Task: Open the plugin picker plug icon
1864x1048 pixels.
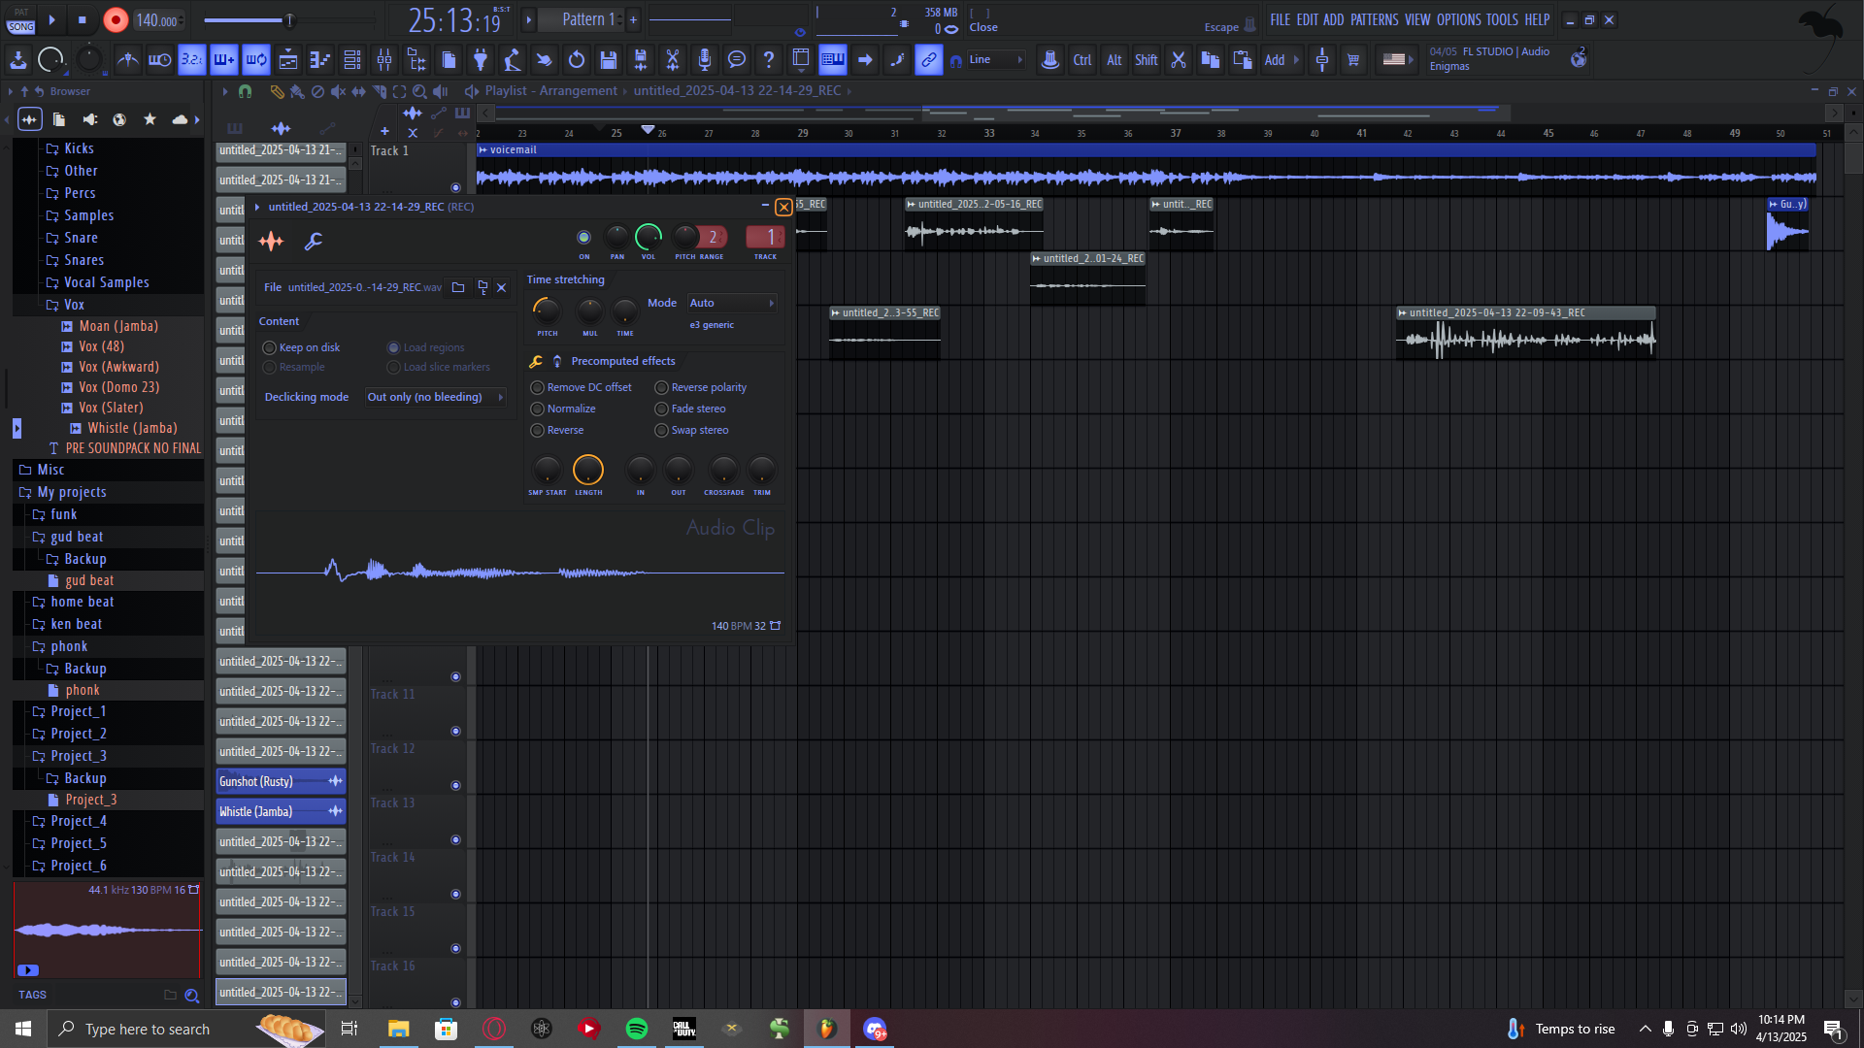Action: tap(481, 60)
